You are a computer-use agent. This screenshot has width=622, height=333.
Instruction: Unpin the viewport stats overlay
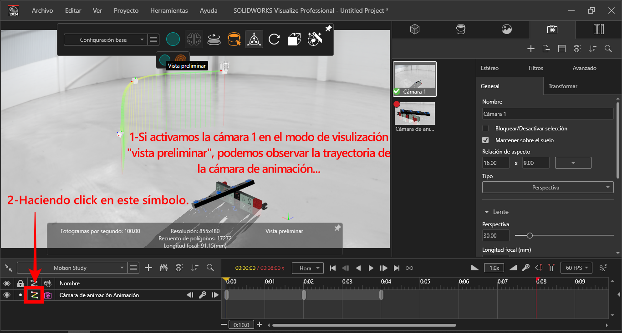click(x=337, y=228)
